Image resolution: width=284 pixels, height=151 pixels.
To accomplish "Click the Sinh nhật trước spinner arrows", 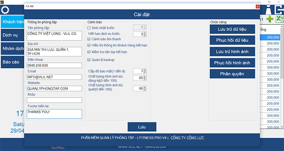I will point(144,27).
